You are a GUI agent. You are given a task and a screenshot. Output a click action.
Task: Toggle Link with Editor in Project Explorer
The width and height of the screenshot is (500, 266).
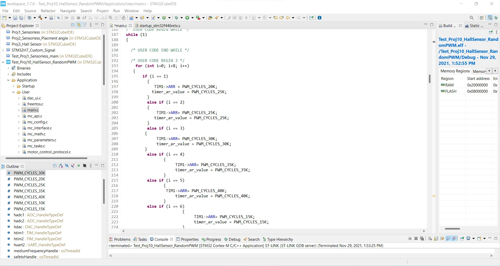79,25
